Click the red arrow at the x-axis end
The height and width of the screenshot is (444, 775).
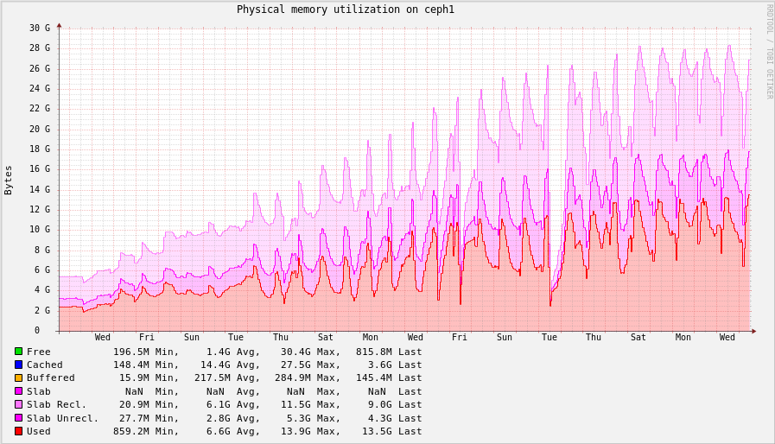click(753, 331)
